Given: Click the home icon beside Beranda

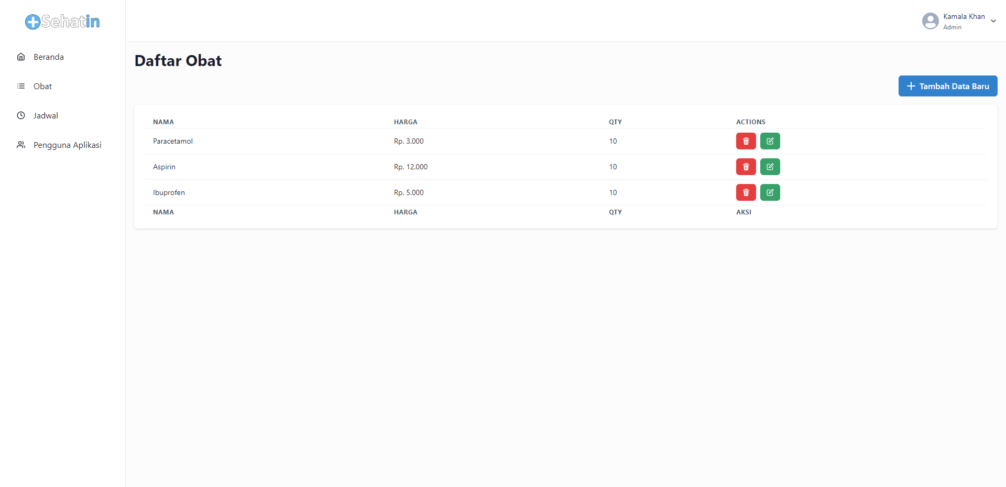Looking at the screenshot, I should point(21,57).
